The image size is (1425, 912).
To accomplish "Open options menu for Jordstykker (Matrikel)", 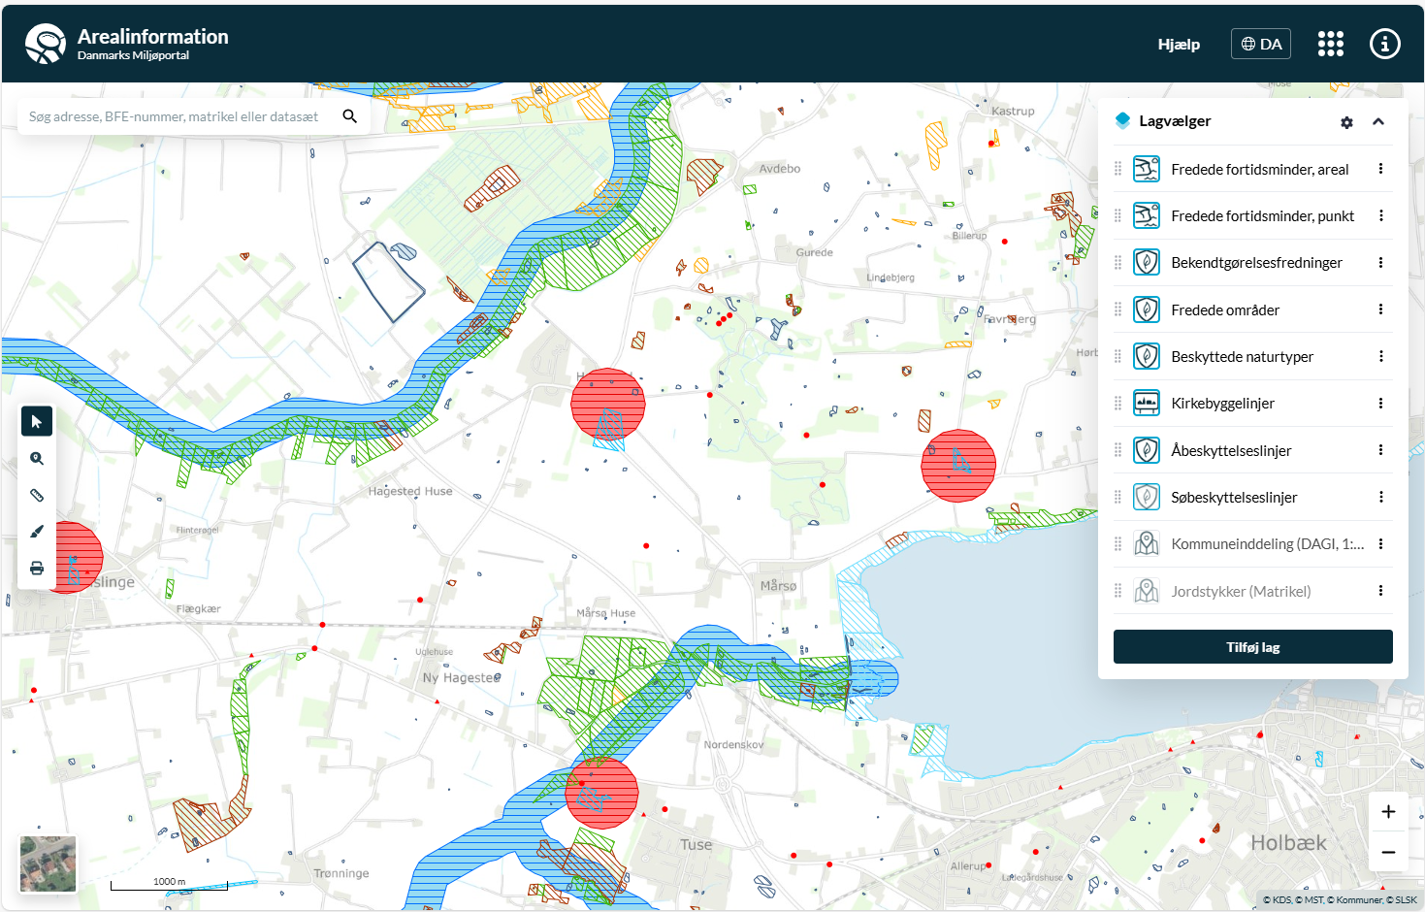I will point(1380,591).
